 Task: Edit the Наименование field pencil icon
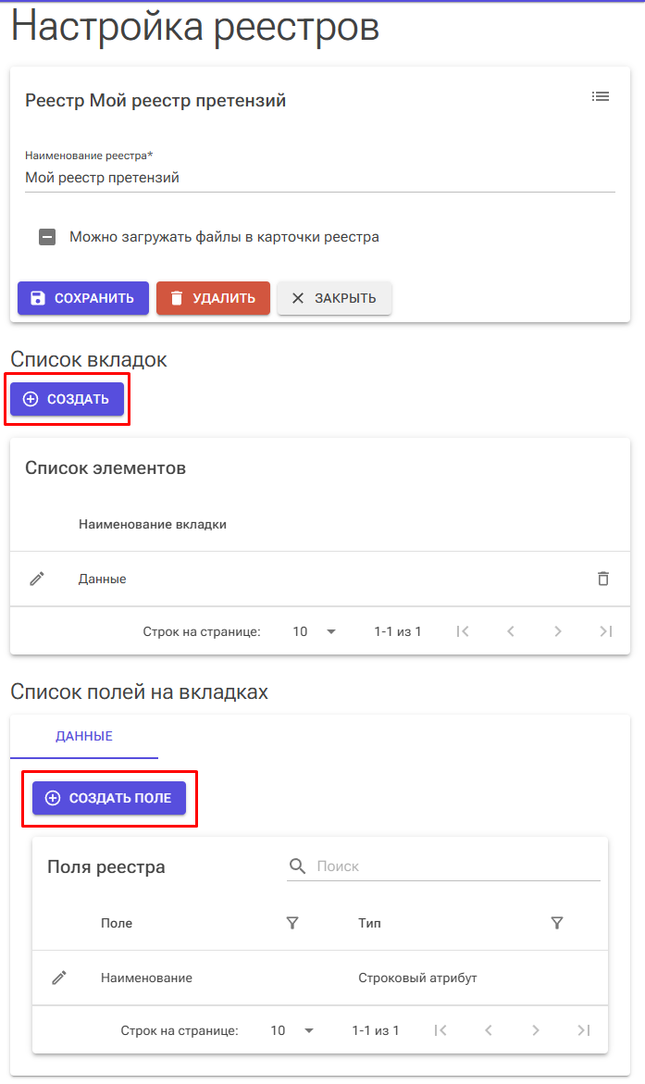coord(59,978)
